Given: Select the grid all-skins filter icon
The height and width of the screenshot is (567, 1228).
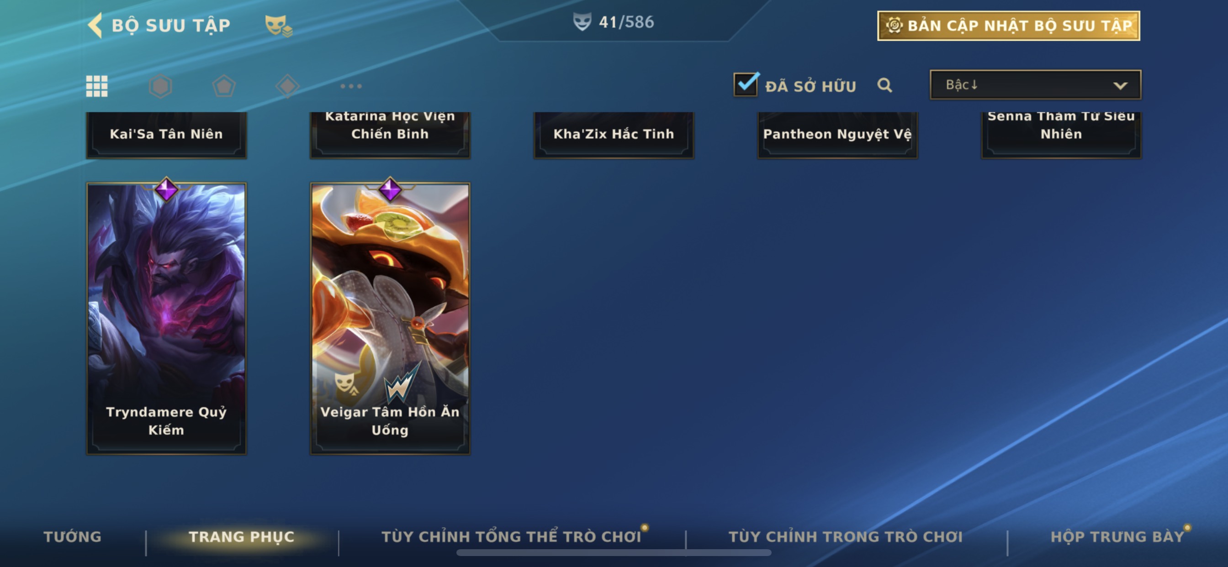Looking at the screenshot, I should pos(97,86).
